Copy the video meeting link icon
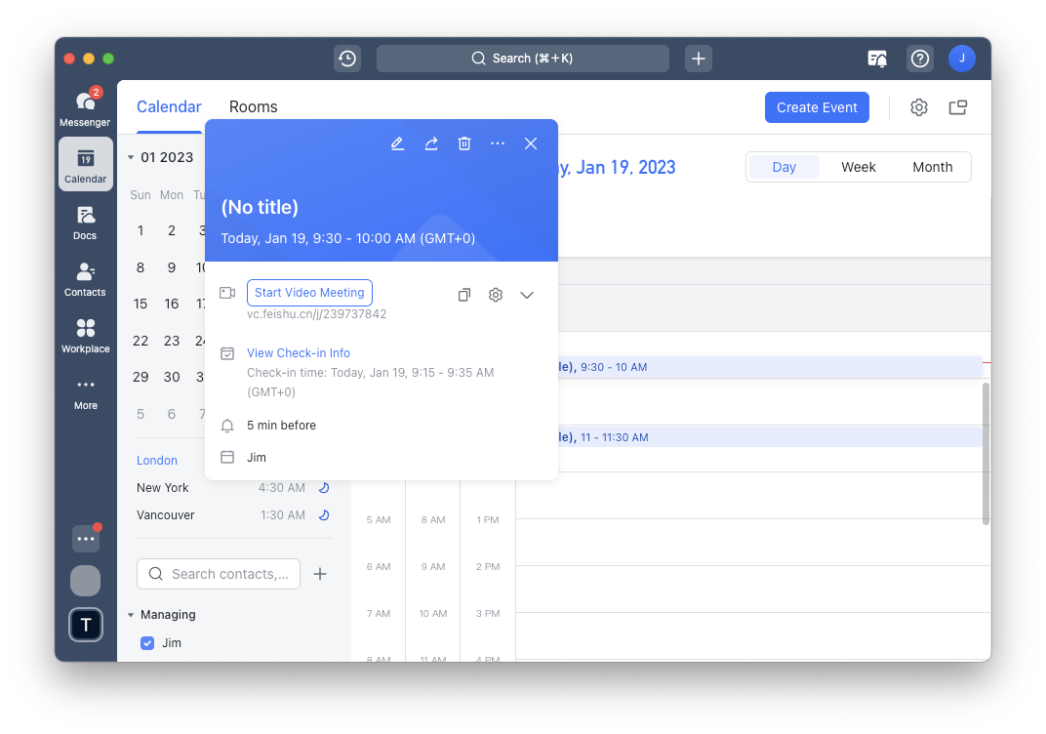The width and height of the screenshot is (1046, 734). tap(464, 294)
